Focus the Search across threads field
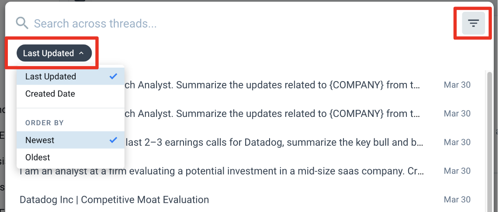This screenshot has width=499, height=212. pyautogui.click(x=218, y=24)
